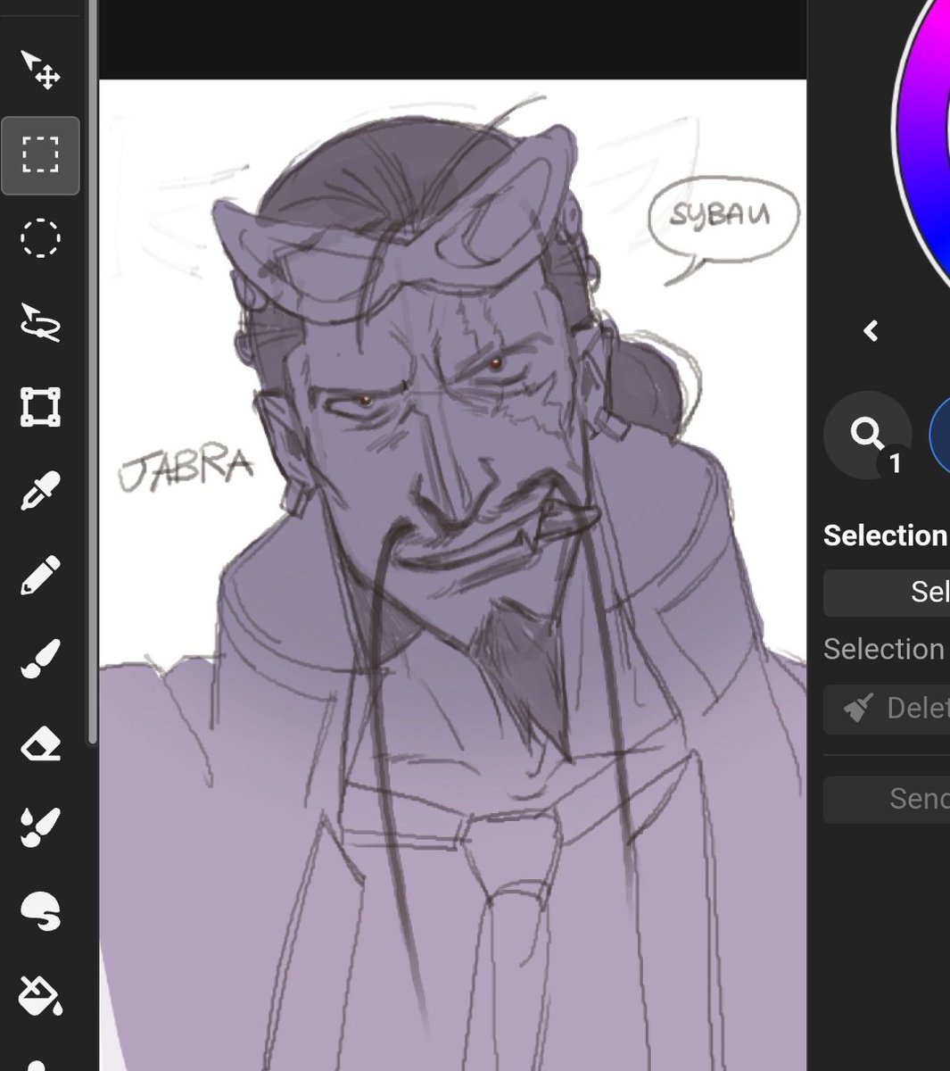950x1071 pixels.
Task: Select the Pencil tool
Action: pos(40,576)
